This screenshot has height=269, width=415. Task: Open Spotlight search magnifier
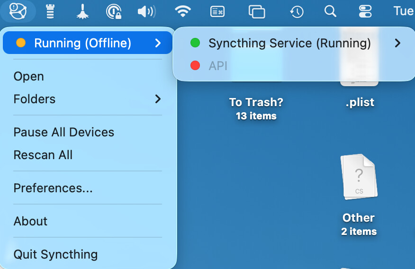[x=330, y=11]
